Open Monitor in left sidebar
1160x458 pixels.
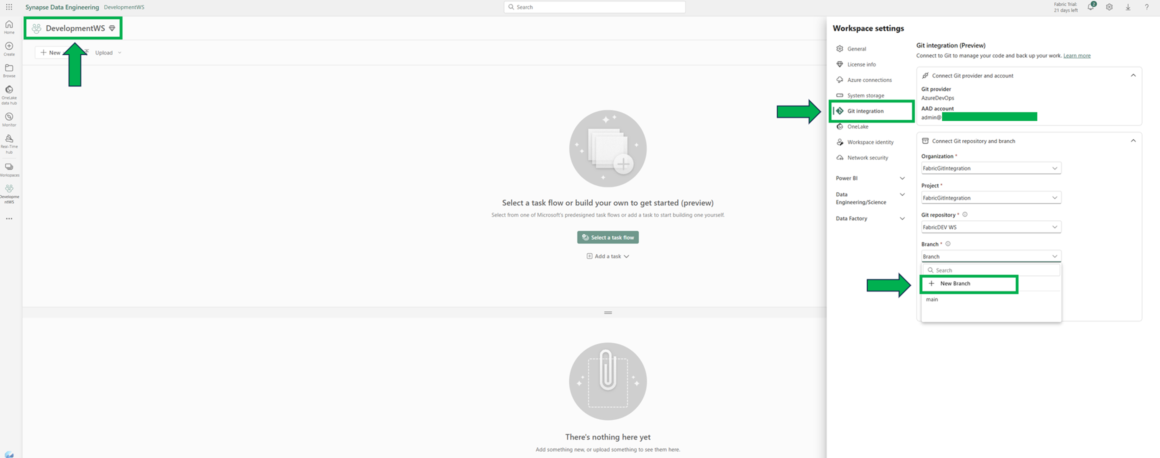9,120
